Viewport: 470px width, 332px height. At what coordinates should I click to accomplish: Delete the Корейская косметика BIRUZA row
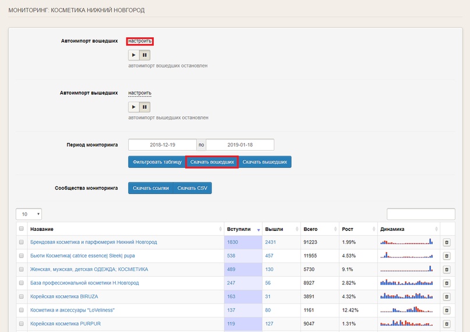[x=447, y=297]
